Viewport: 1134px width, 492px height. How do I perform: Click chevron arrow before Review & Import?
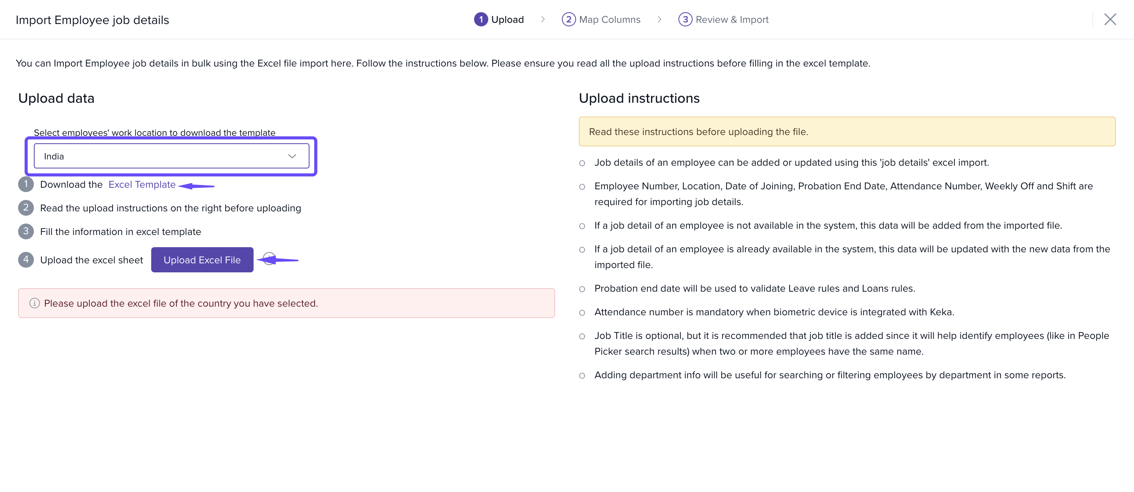click(x=660, y=19)
